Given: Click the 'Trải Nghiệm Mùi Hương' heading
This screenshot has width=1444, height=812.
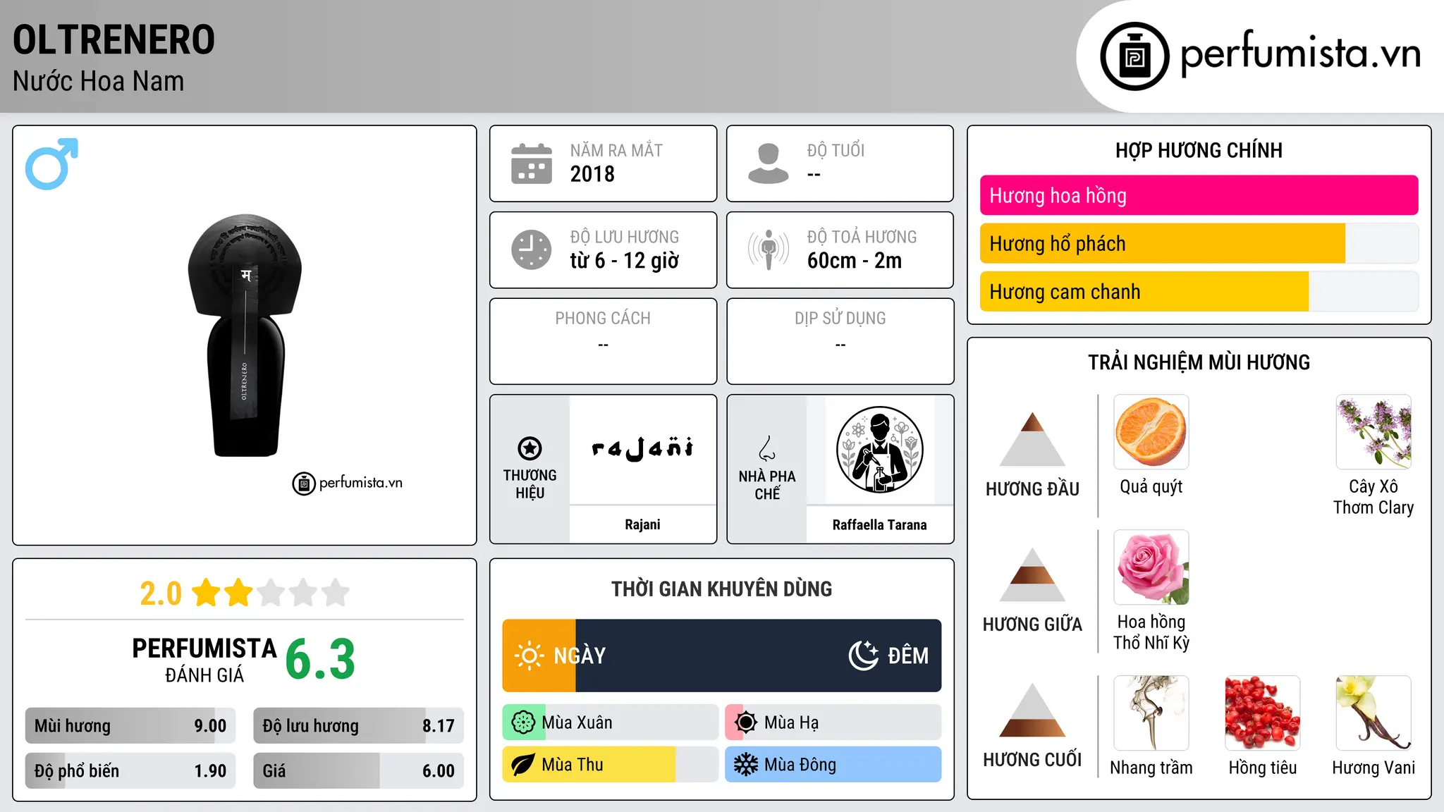Looking at the screenshot, I should click(1199, 362).
